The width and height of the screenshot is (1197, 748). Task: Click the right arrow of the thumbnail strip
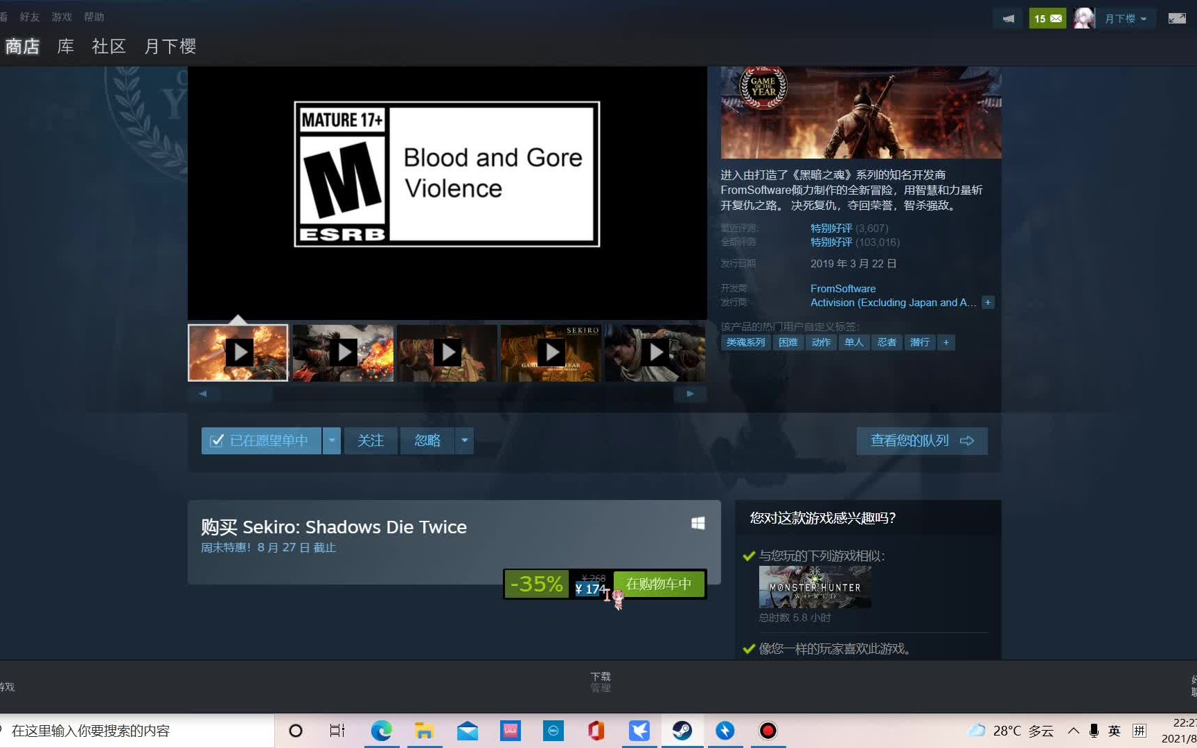[x=690, y=393]
